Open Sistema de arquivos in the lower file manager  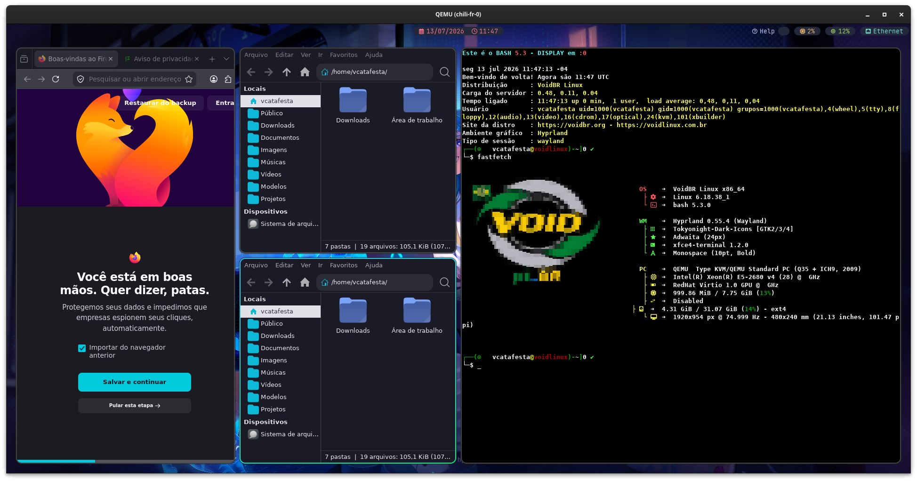pyautogui.click(x=281, y=434)
